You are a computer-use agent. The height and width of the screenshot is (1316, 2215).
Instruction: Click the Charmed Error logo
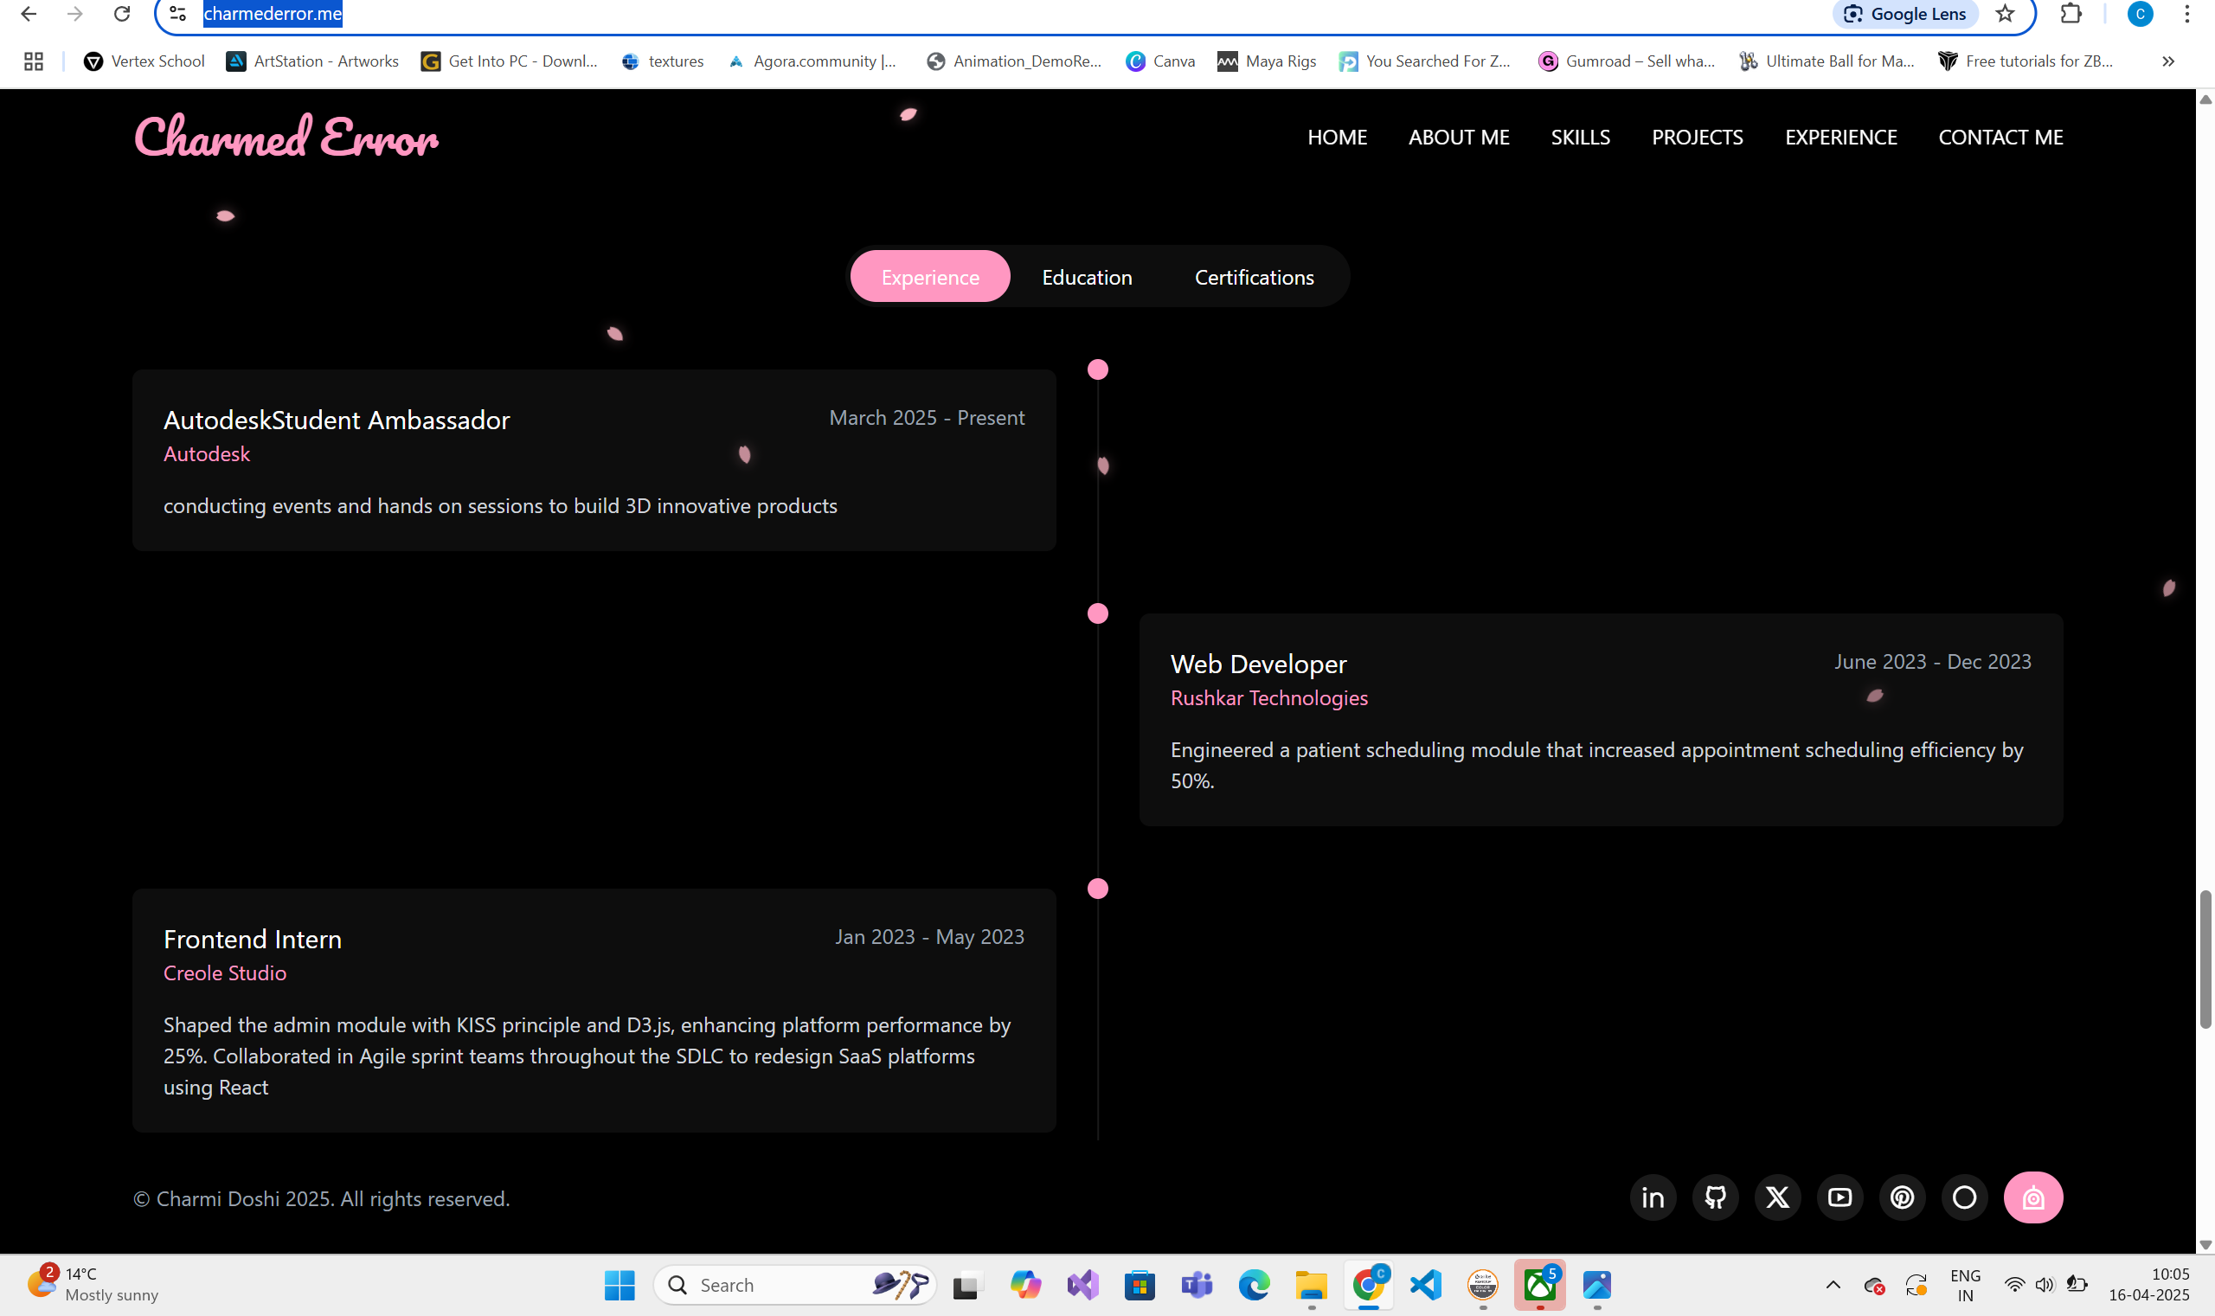coord(286,138)
